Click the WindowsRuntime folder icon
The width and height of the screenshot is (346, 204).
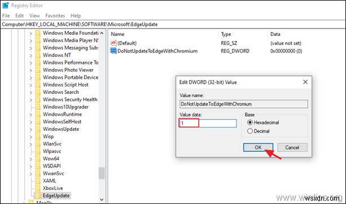38,114
